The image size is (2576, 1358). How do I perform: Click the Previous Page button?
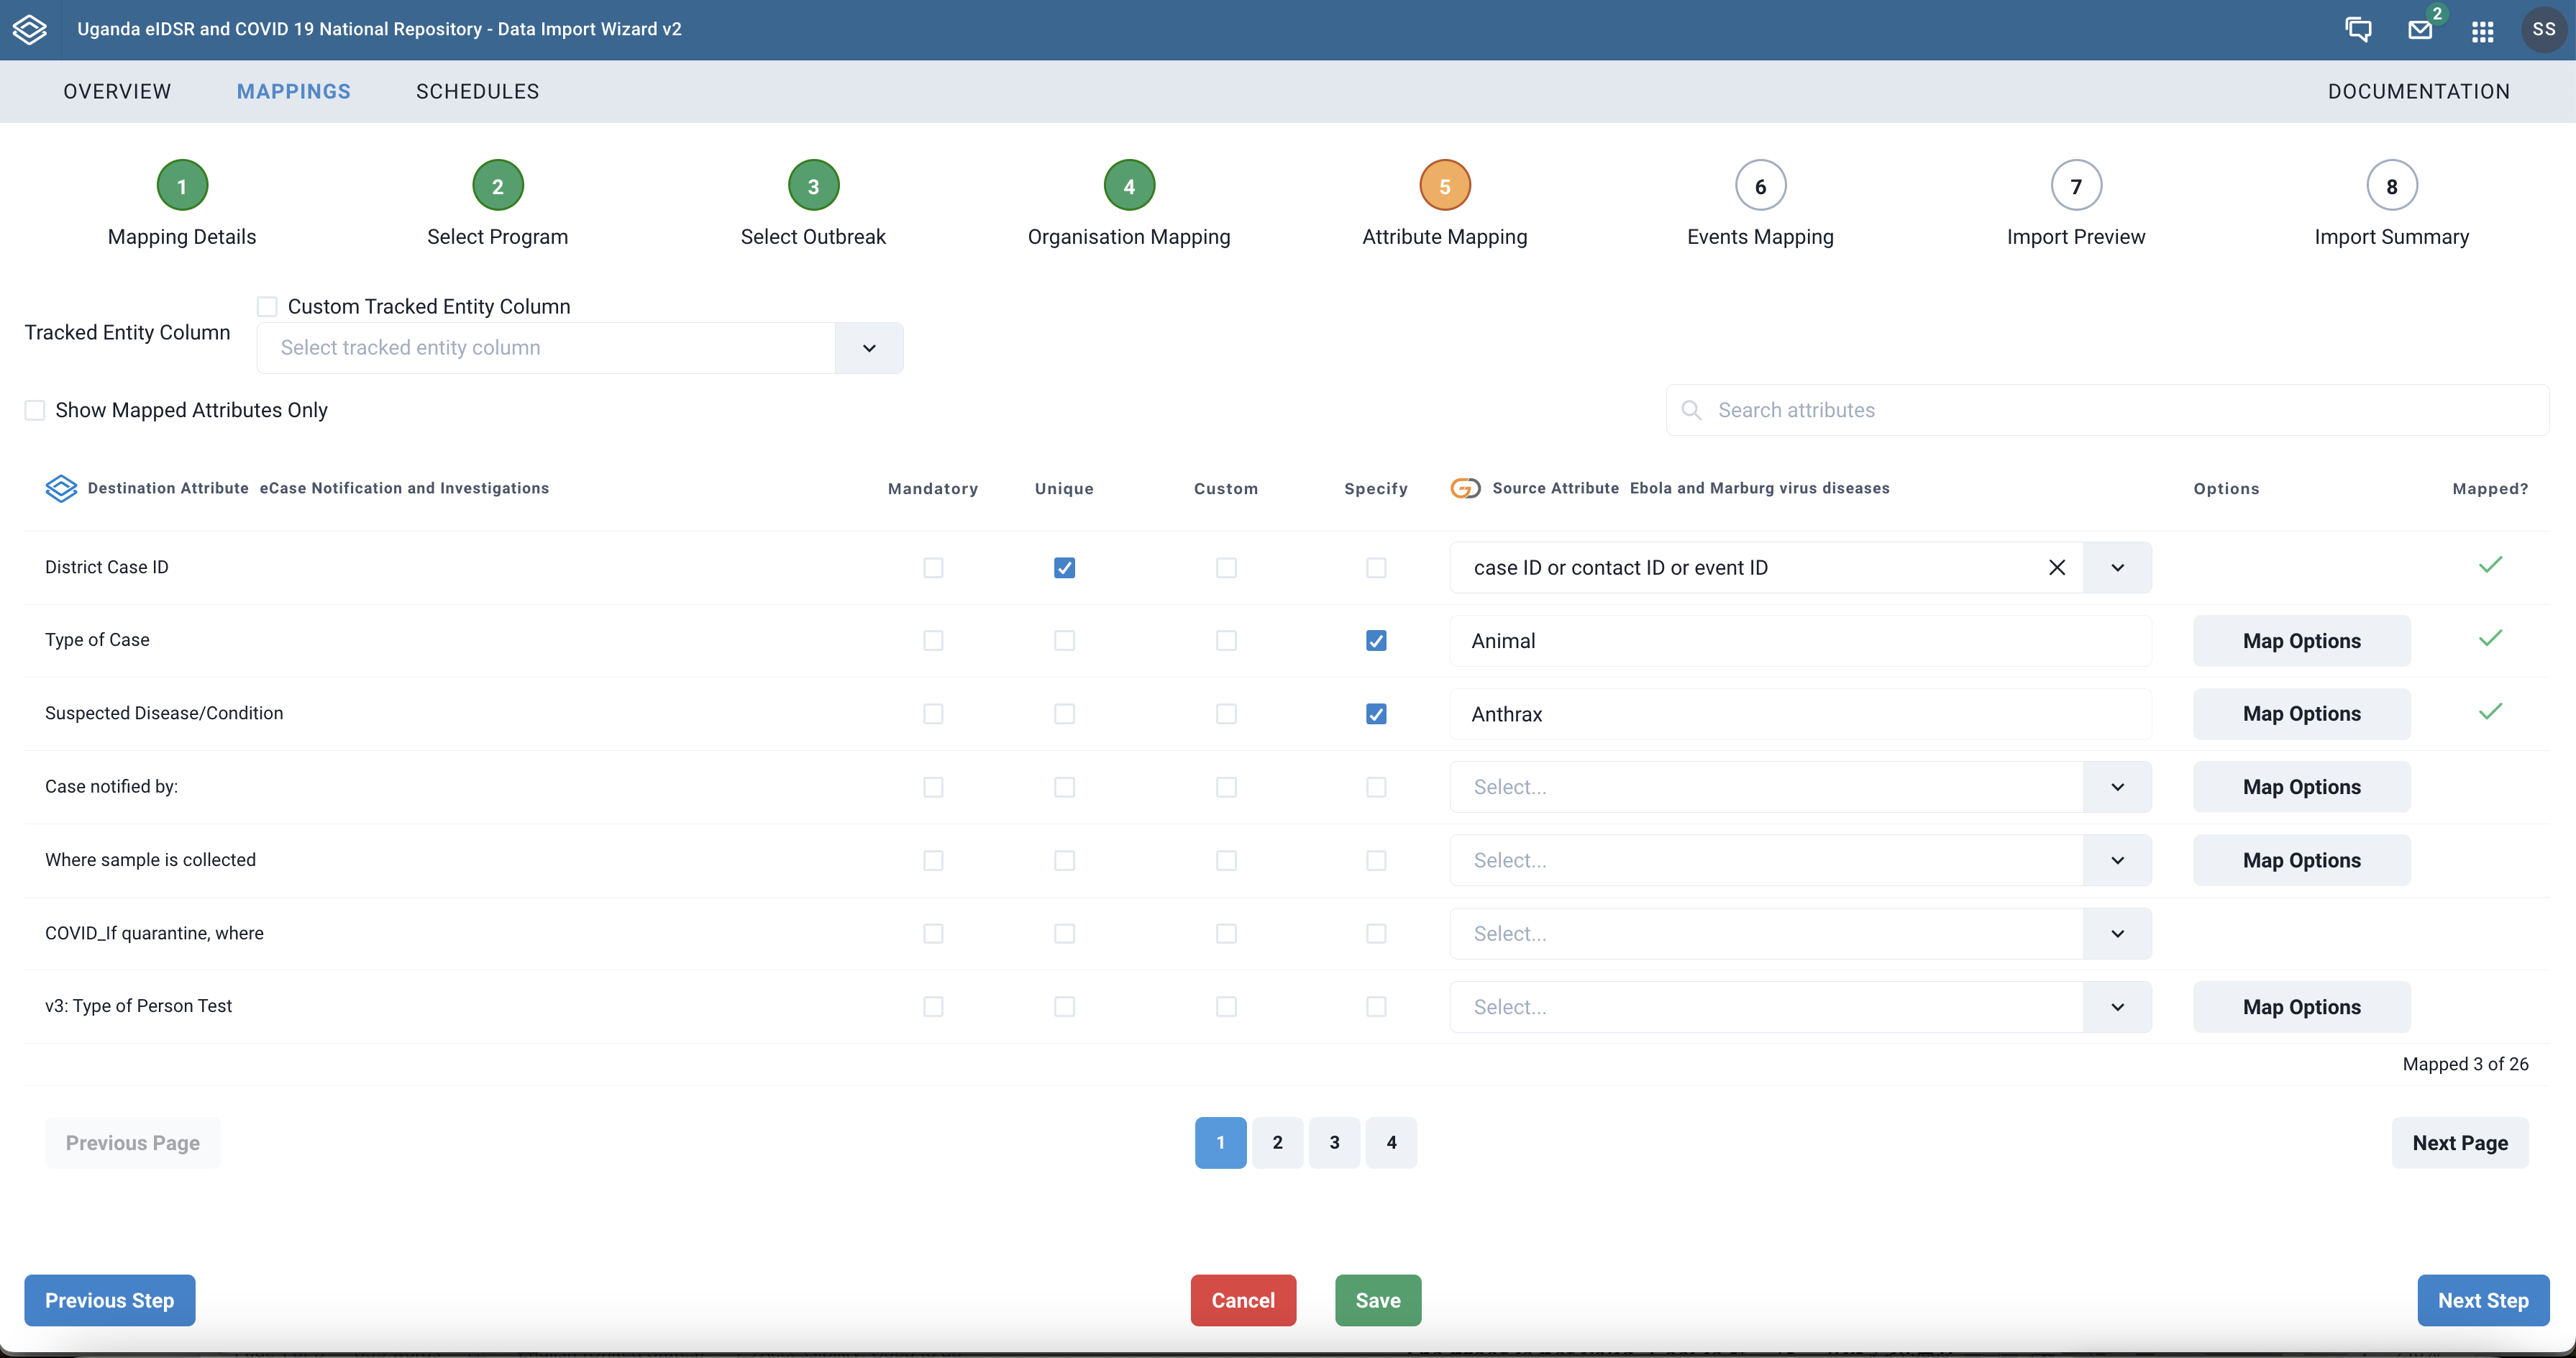coord(133,1143)
